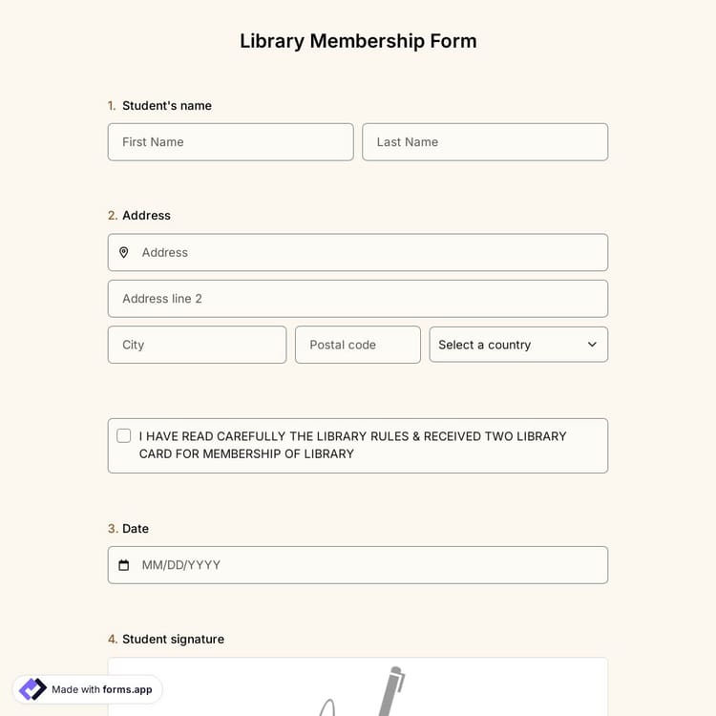Focus the Address text field
Viewport: 716px width, 716px height.
click(x=368, y=253)
